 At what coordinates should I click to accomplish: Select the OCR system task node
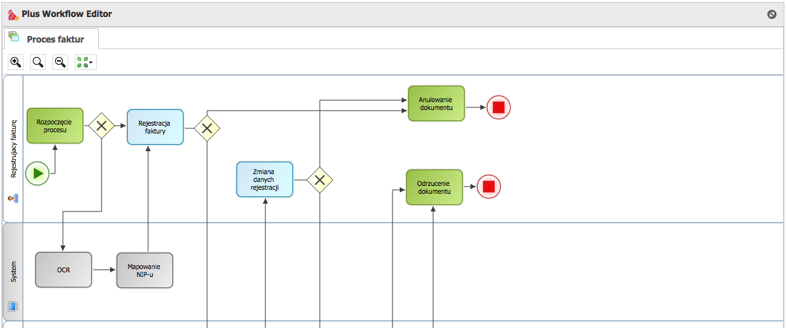pyautogui.click(x=64, y=270)
